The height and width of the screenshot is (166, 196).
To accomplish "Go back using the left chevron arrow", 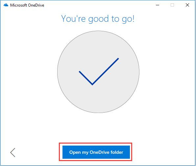I will 13,152.
